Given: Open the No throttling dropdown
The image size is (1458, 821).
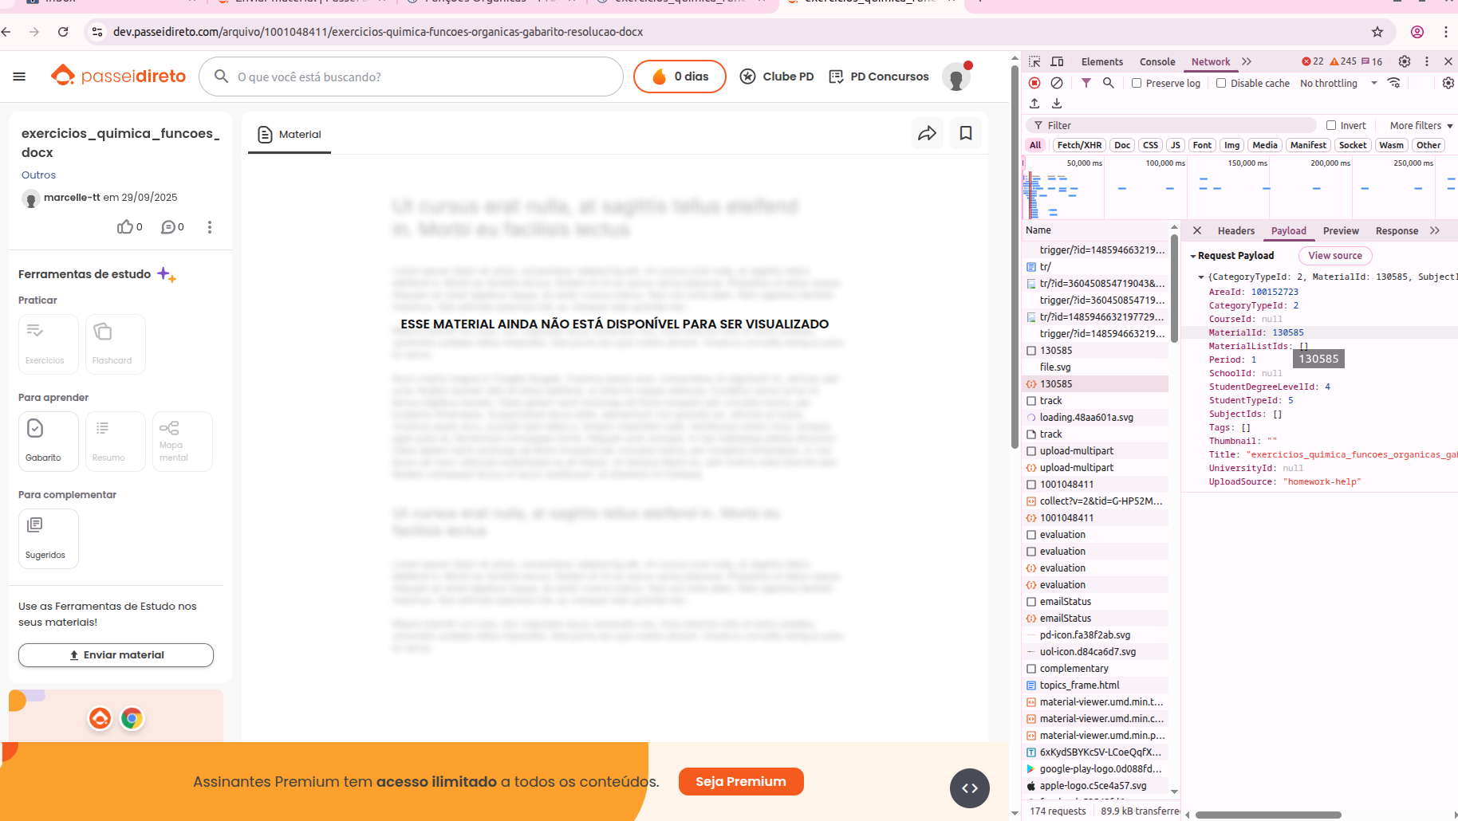Looking at the screenshot, I should tap(1338, 83).
